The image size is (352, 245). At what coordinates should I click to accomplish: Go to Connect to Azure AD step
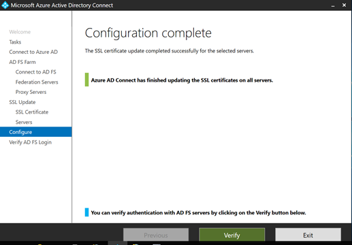[33, 52]
